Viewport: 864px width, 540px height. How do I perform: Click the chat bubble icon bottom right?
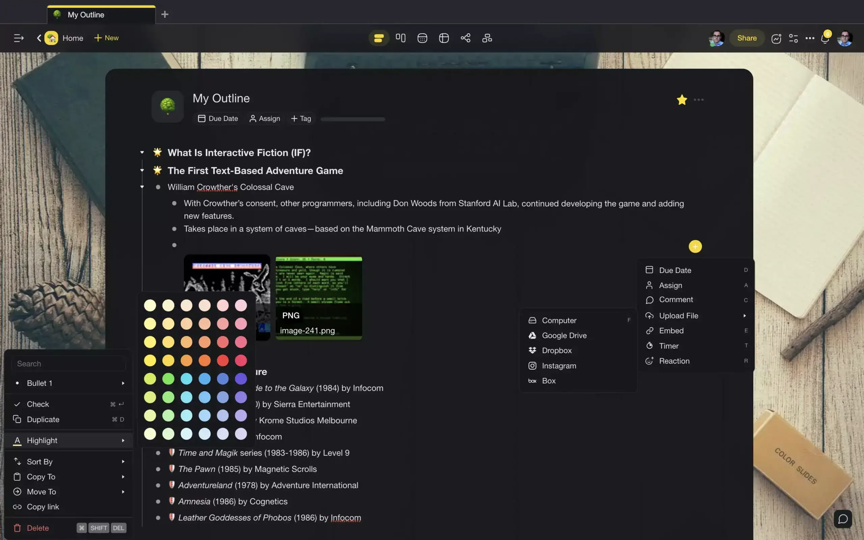[x=843, y=519]
